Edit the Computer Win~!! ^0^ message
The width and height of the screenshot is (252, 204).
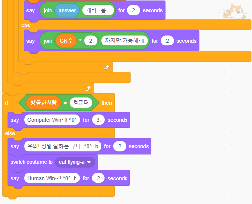(52, 120)
